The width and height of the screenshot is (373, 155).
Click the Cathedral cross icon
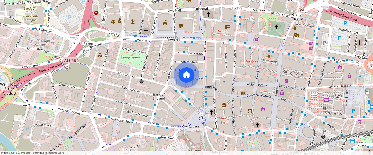tap(208, 14)
